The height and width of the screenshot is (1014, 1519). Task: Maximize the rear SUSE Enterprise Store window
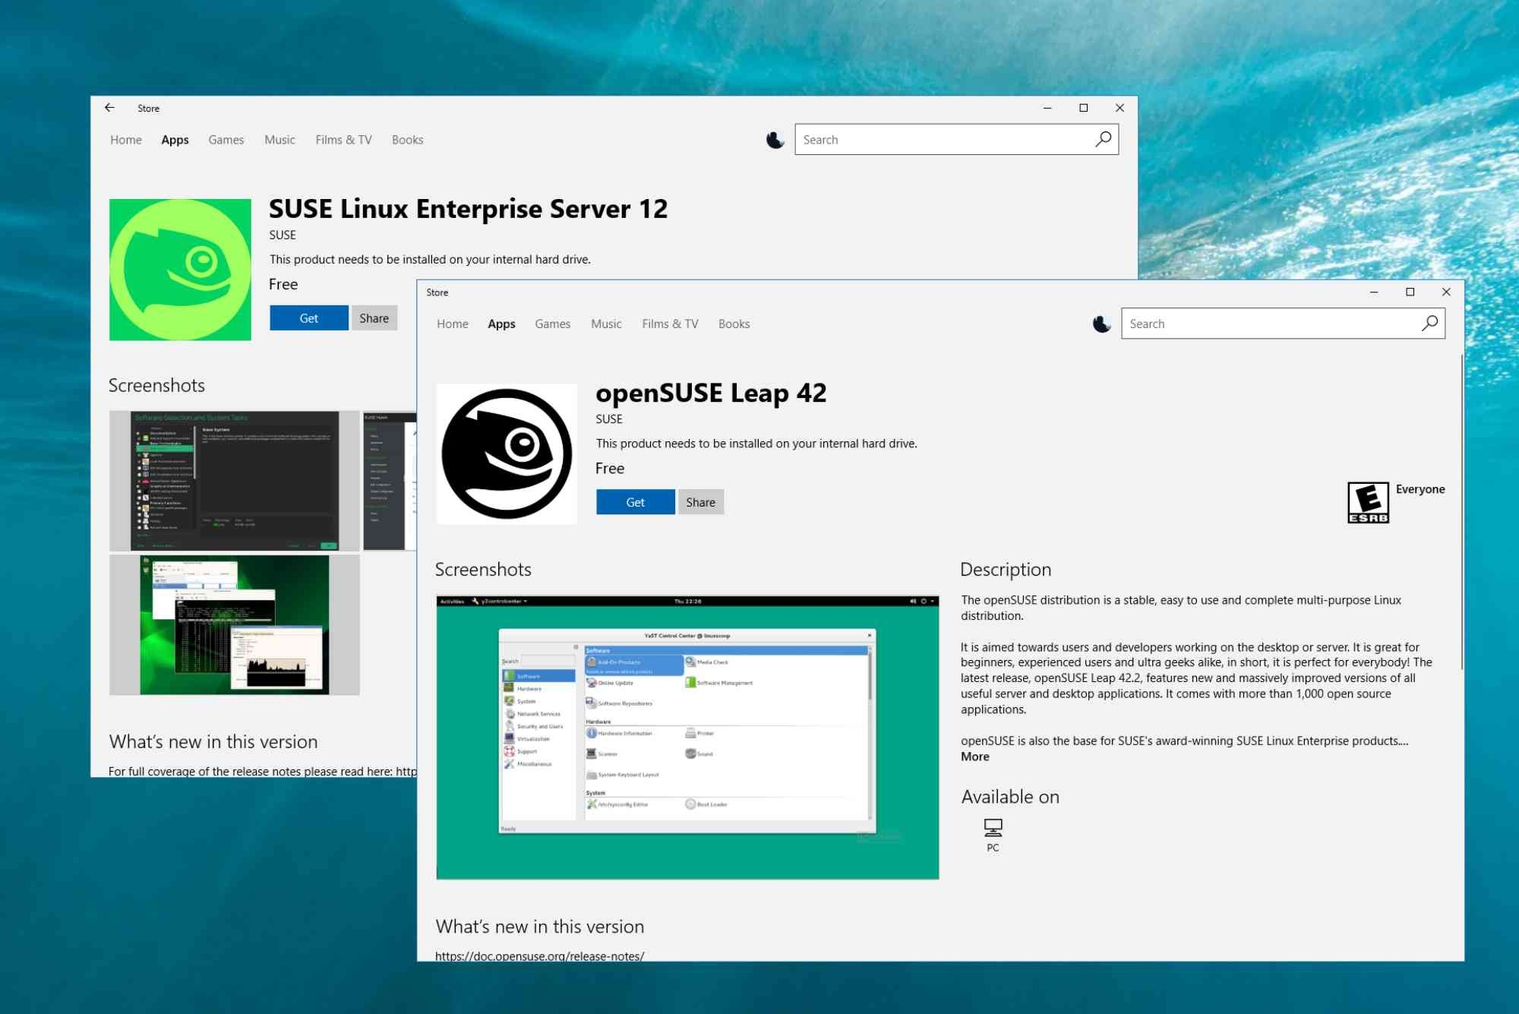click(1084, 108)
